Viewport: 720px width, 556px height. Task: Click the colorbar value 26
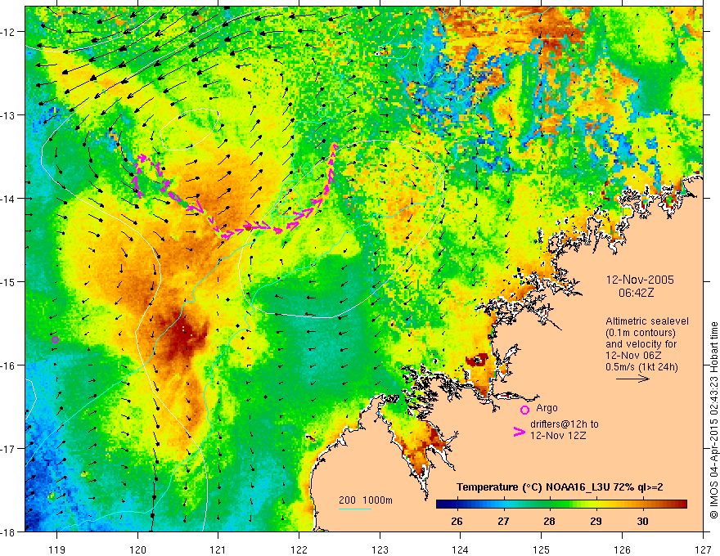coord(457,521)
